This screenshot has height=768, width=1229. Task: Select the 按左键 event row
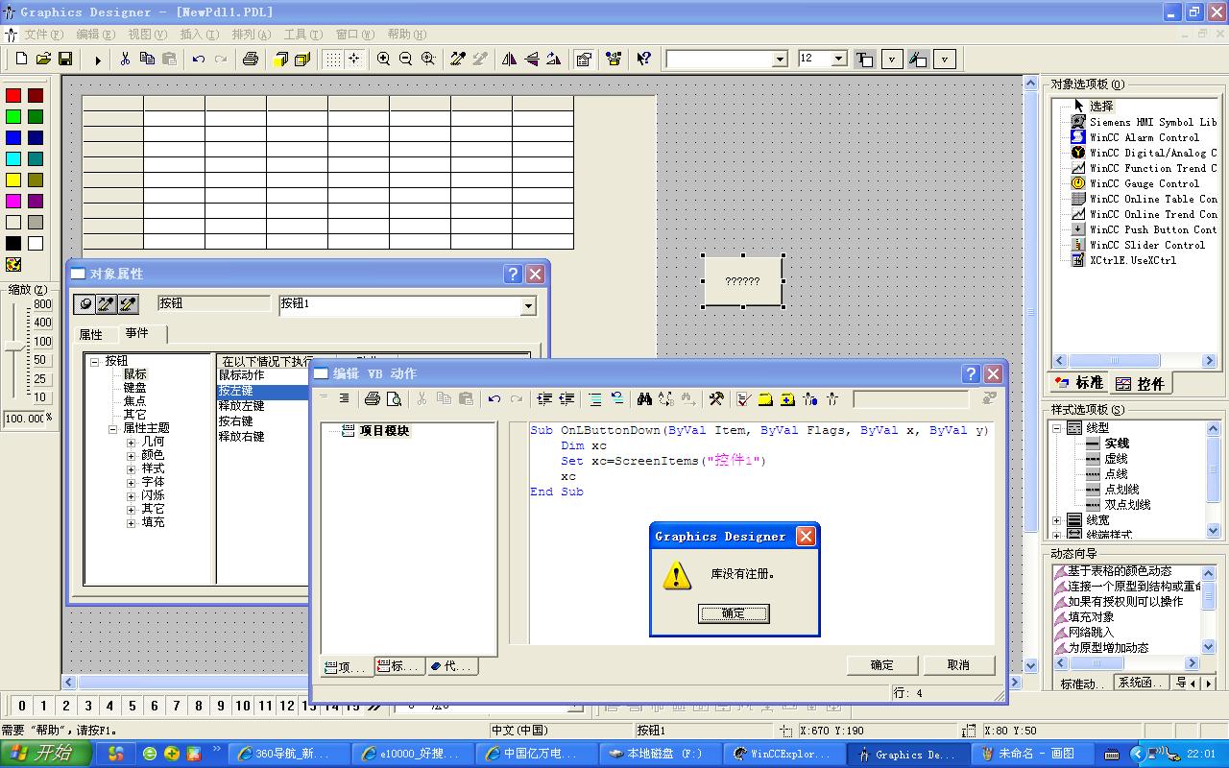tap(263, 391)
